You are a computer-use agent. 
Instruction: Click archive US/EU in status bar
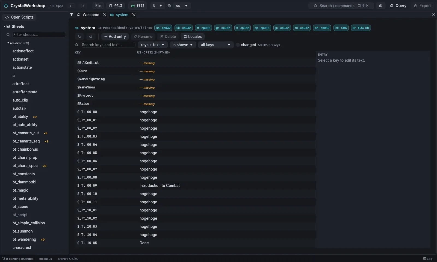pyautogui.click(x=68, y=259)
